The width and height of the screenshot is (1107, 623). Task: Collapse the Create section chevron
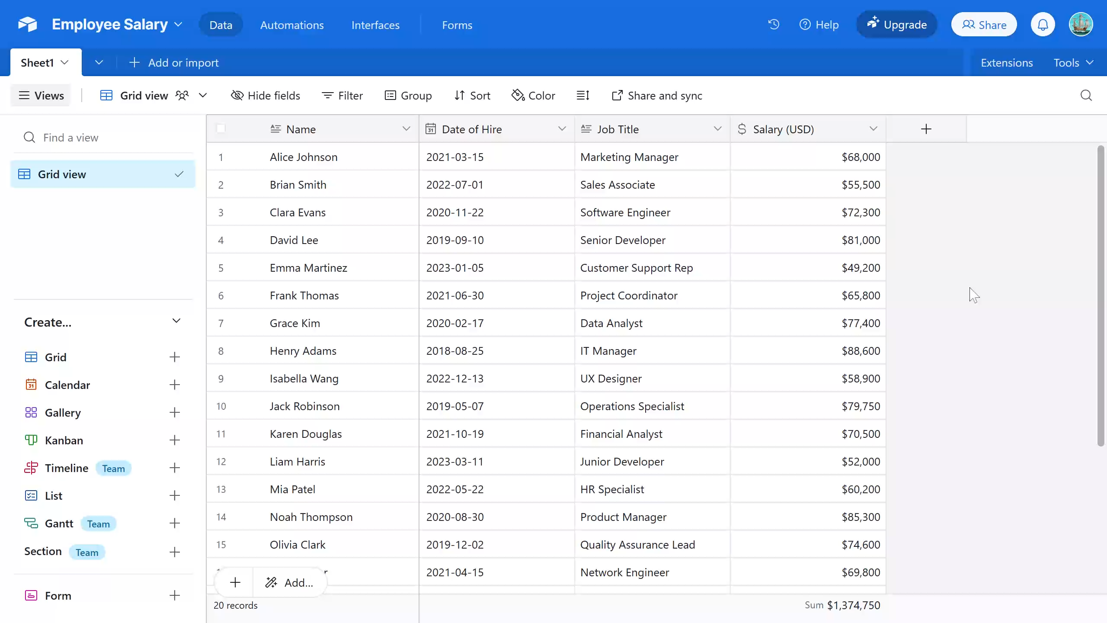[x=176, y=321]
